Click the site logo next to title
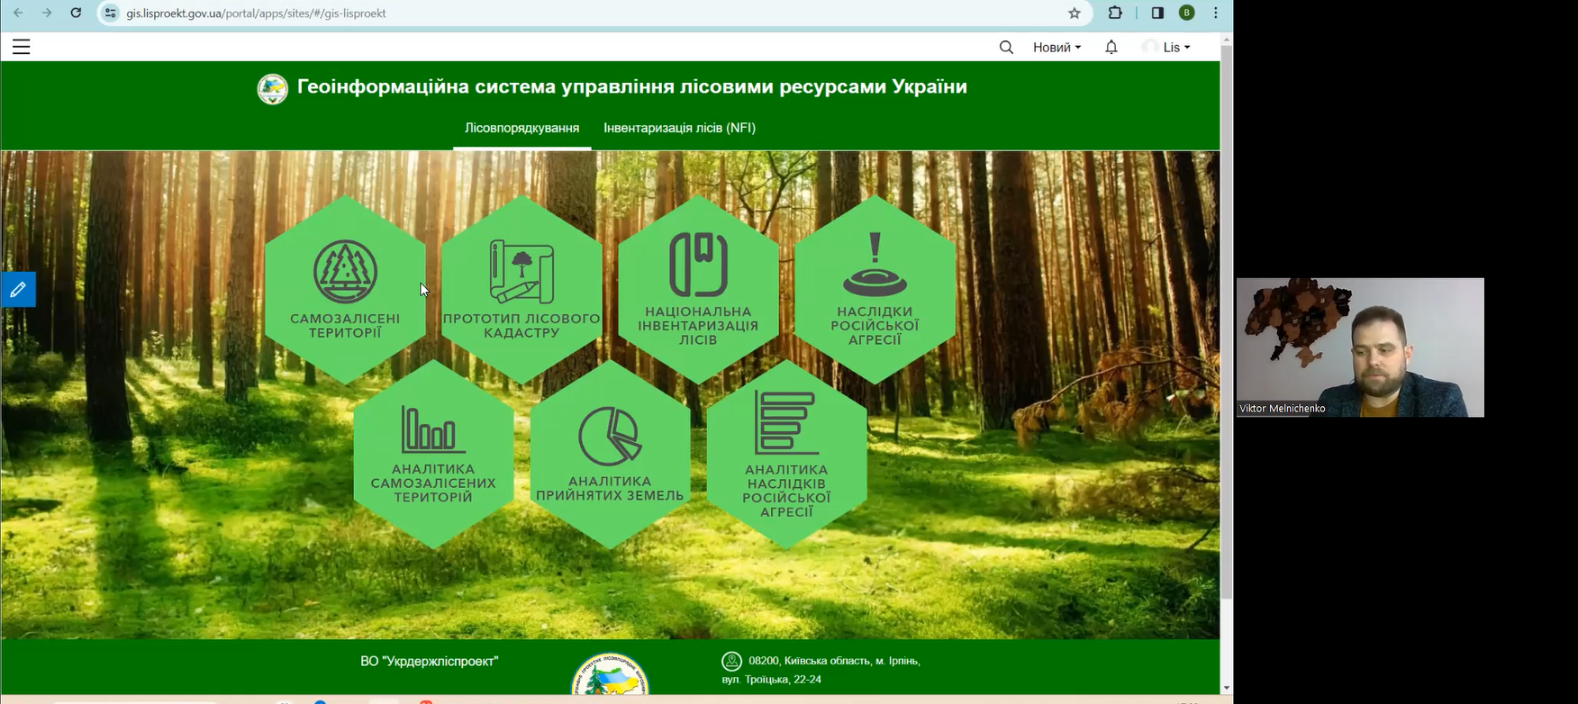This screenshot has width=1578, height=704. [272, 88]
